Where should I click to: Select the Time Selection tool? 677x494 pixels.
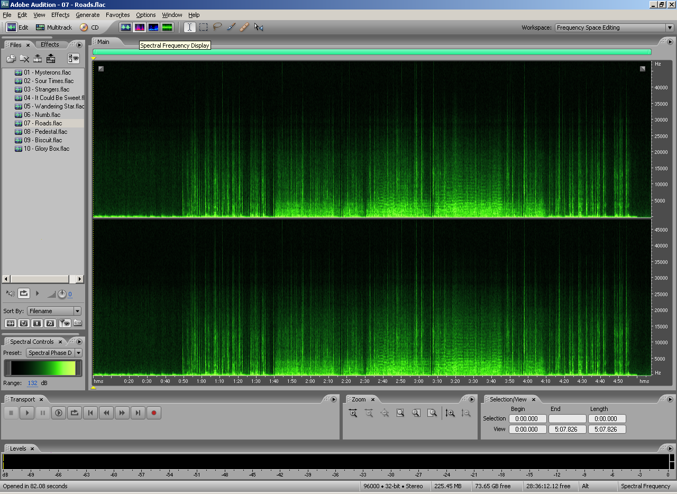(190, 27)
